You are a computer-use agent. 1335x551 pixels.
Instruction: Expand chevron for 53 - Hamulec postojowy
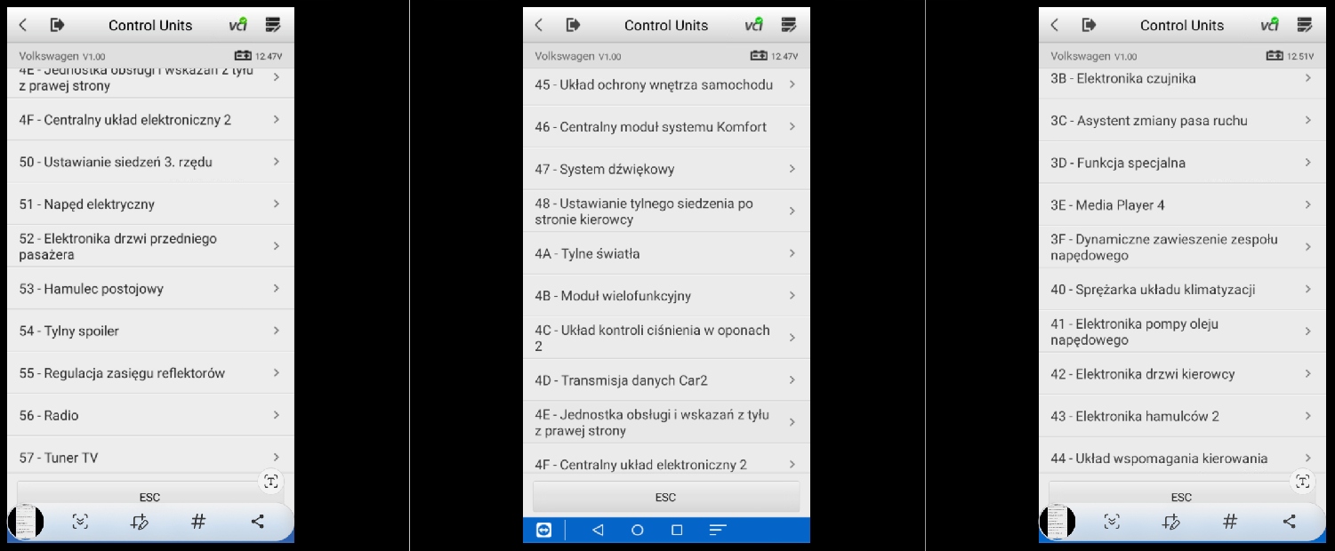point(277,289)
